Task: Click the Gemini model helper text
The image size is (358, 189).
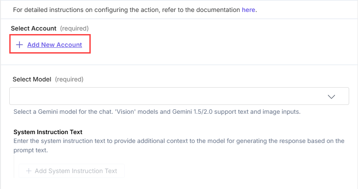Action: [157, 112]
